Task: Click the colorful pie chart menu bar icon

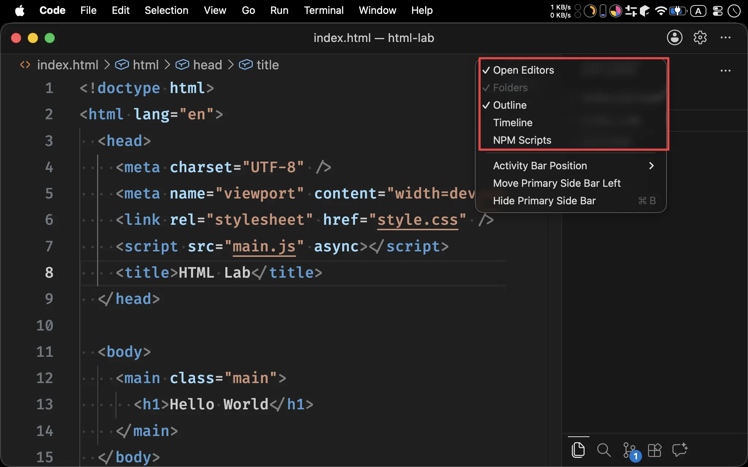Action: [x=616, y=11]
